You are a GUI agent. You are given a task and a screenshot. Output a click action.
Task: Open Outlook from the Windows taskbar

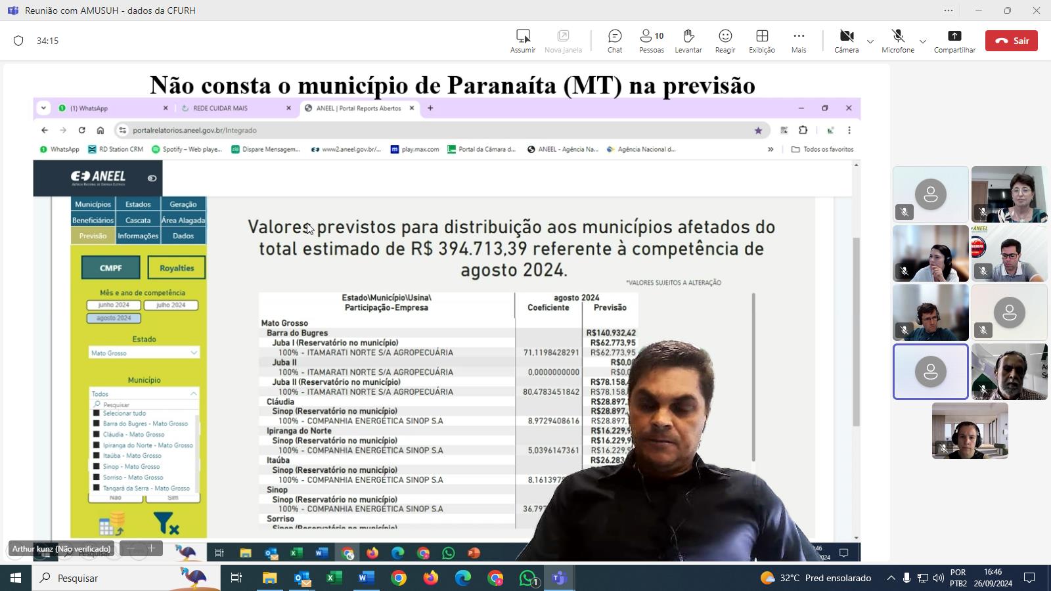pyautogui.click(x=302, y=578)
